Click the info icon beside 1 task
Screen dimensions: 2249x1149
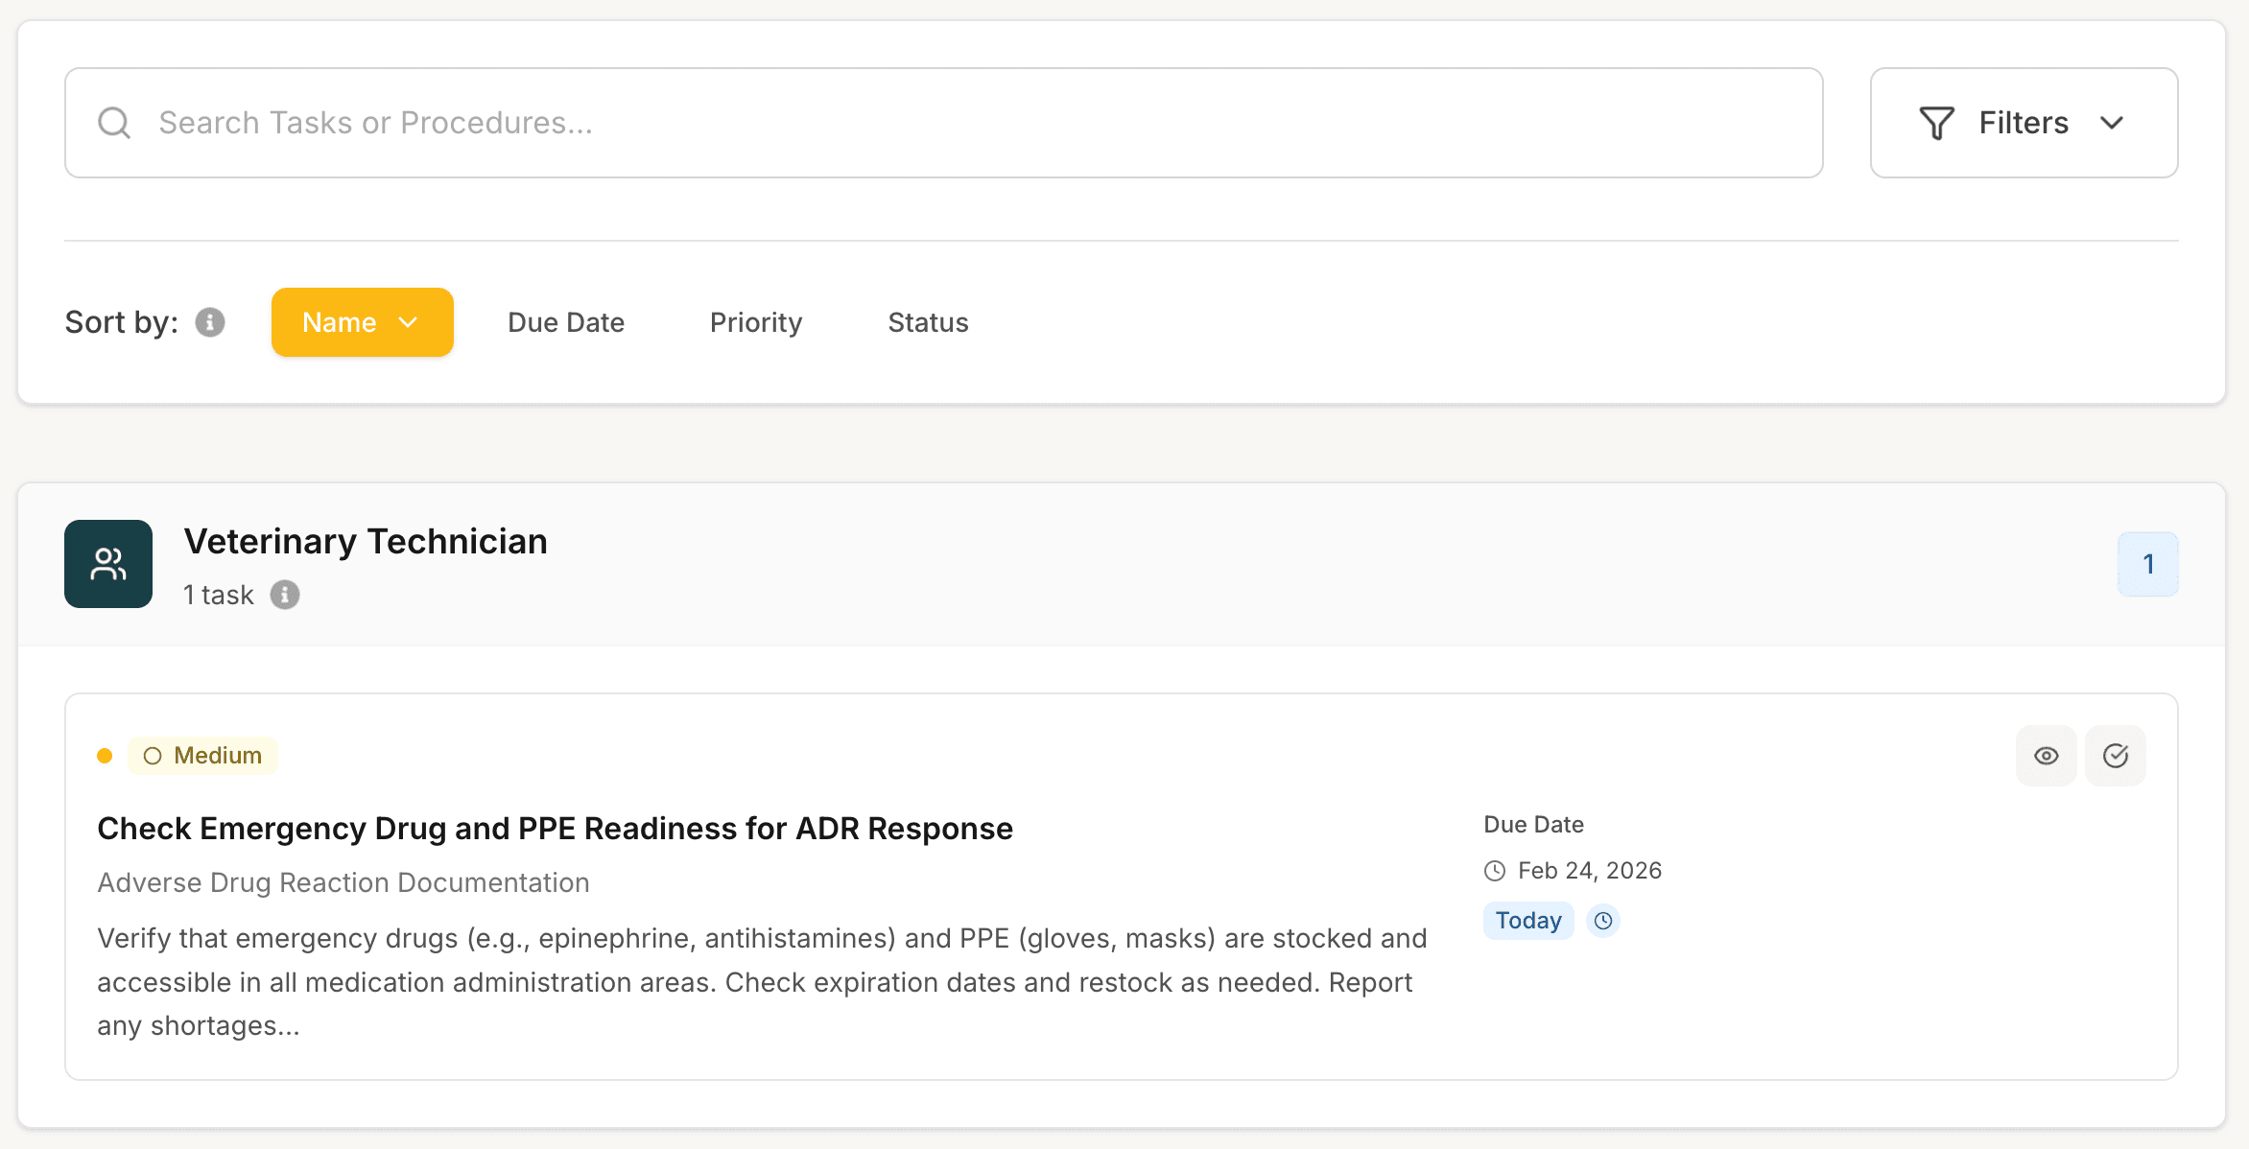pyautogui.click(x=285, y=595)
